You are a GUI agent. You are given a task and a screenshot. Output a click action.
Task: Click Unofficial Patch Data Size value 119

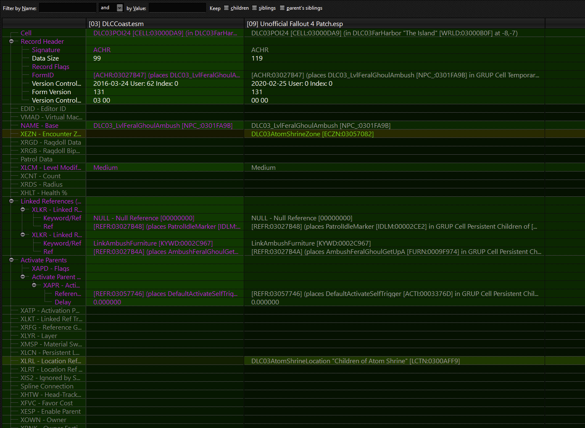point(257,58)
